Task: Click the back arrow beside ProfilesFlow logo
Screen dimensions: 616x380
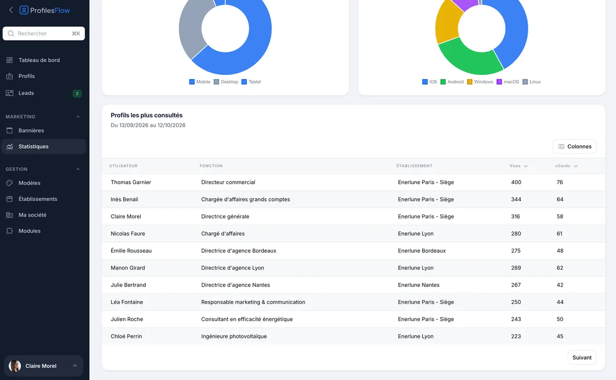Action: click(x=11, y=10)
